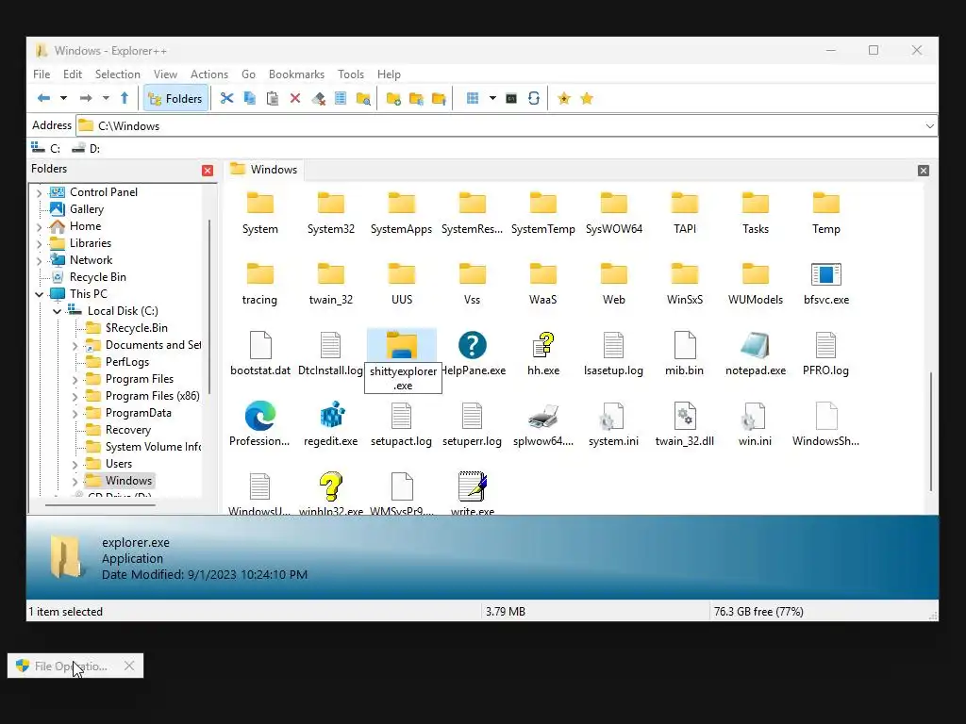966x724 pixels.
Task: Cut selection with the scissors icon
Action: click(226, 98)
